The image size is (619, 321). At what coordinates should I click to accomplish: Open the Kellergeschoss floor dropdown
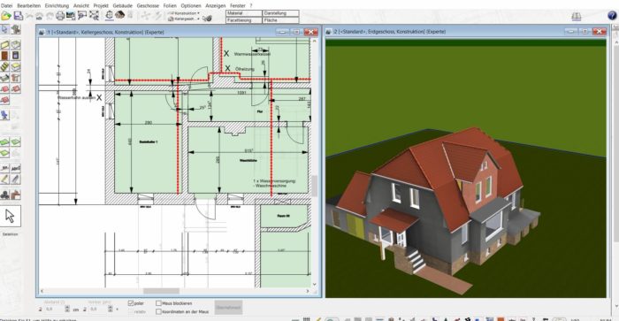[184, 19]
